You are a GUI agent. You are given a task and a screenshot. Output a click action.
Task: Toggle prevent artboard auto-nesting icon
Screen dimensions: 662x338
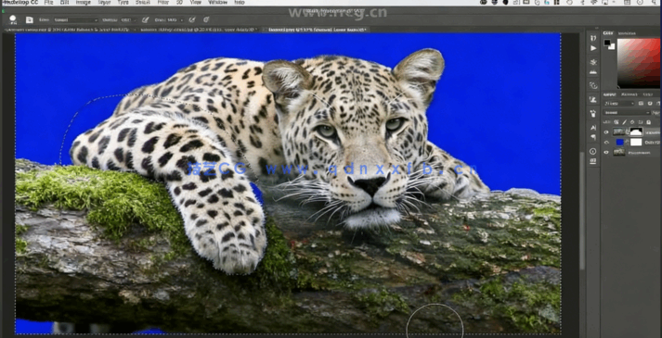(x=640, y=122)
